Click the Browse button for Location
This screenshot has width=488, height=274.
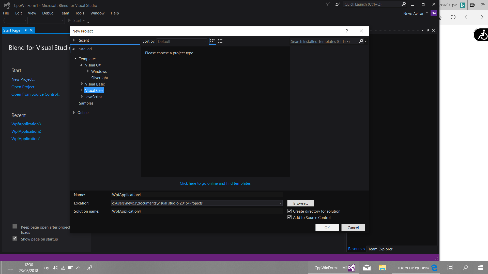(x=300, y=203)
